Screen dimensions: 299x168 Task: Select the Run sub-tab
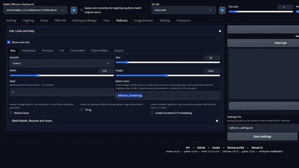(x=13, y=50)
